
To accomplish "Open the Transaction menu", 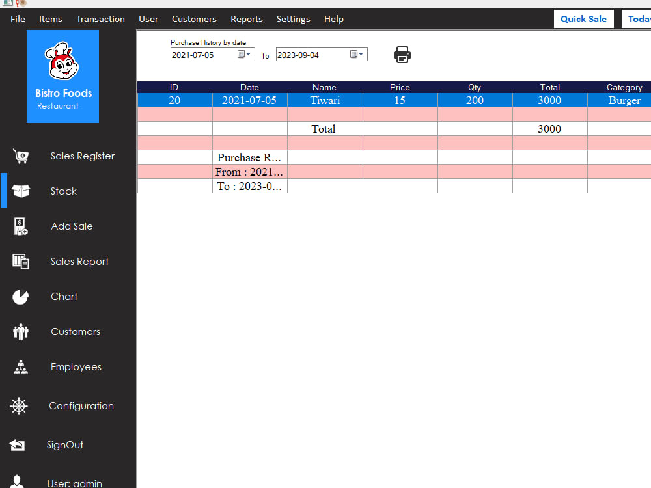I will click(x=100, y=19).
